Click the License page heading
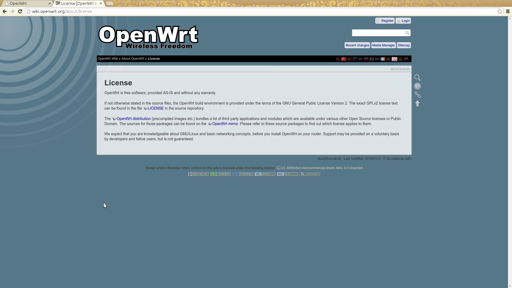Image resolution: width=512 pixels, height=288 pixels. [x=118, y=83]
